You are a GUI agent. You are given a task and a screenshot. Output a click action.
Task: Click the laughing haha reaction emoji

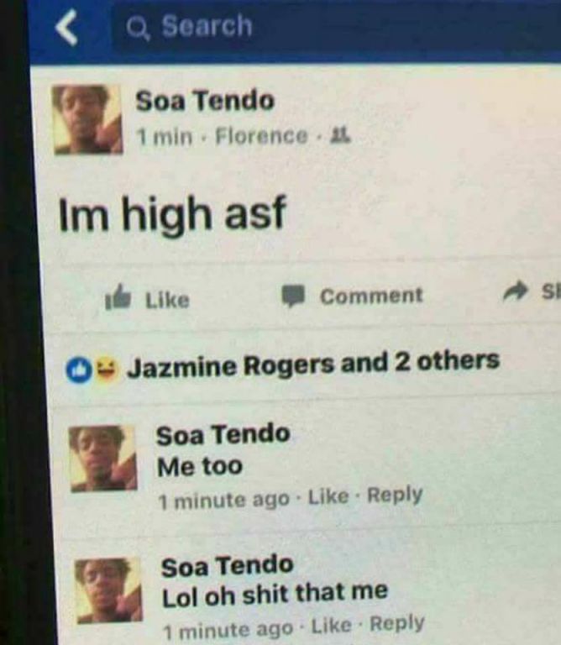click(107, 368)
